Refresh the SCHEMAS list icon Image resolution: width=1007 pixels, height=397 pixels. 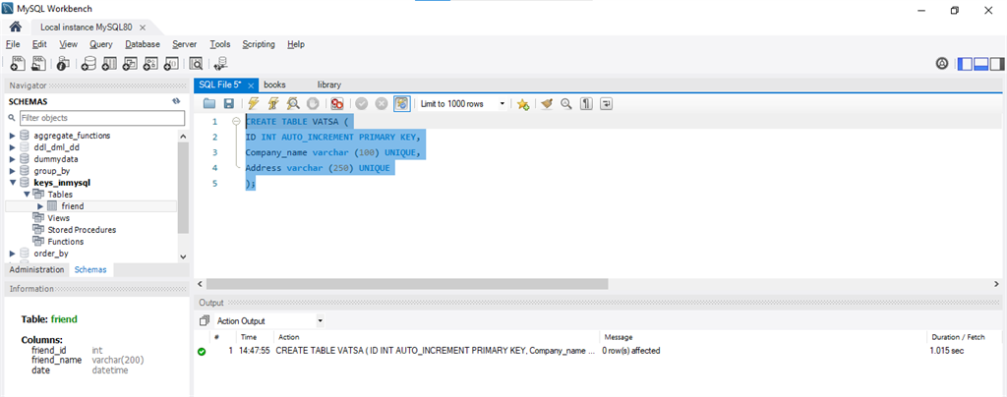[176, 101]
